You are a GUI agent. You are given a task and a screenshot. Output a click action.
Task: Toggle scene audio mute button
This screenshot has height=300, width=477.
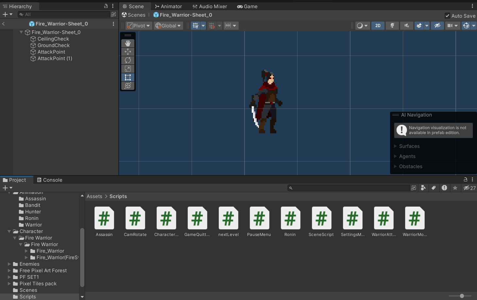pyautogui.click(x=407, y=25)
